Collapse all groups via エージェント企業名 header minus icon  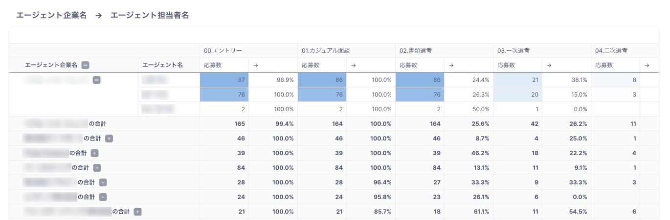tap(86, 65)
